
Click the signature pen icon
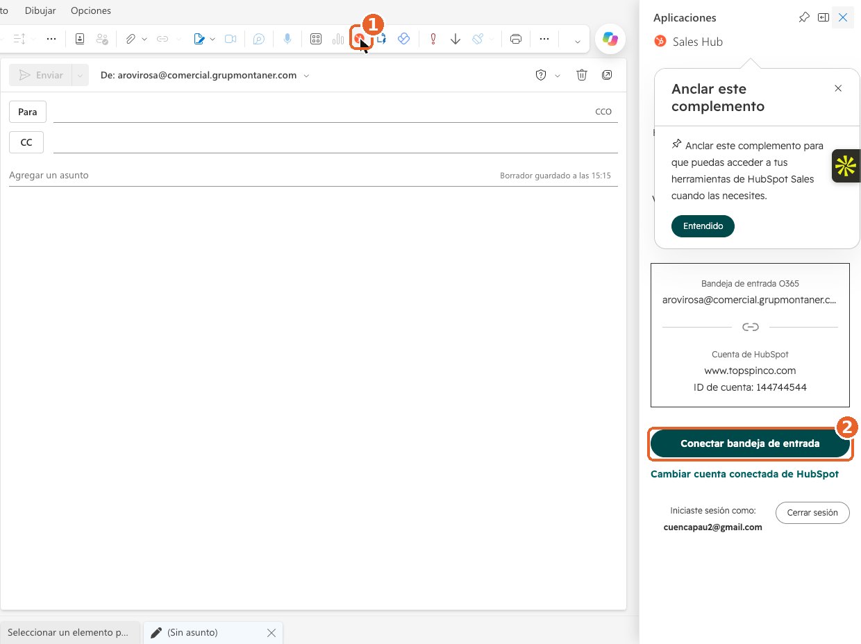click(199, 39)
